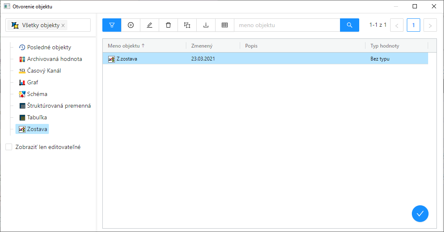Open the Graf object category
444x232 pixels.
(x=33, y=82)
